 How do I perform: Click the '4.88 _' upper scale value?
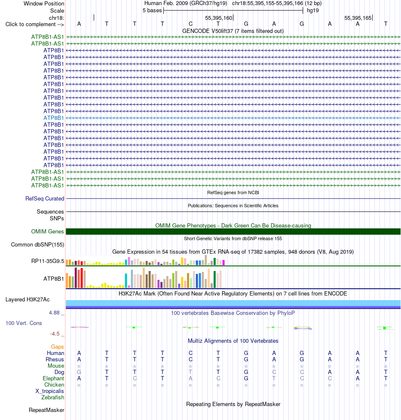pyautogui.click(x=57, y=313)
